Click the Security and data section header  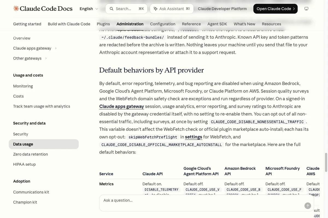coord(29,123)
